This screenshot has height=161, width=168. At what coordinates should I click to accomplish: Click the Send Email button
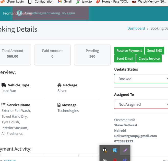click(125, 59)
